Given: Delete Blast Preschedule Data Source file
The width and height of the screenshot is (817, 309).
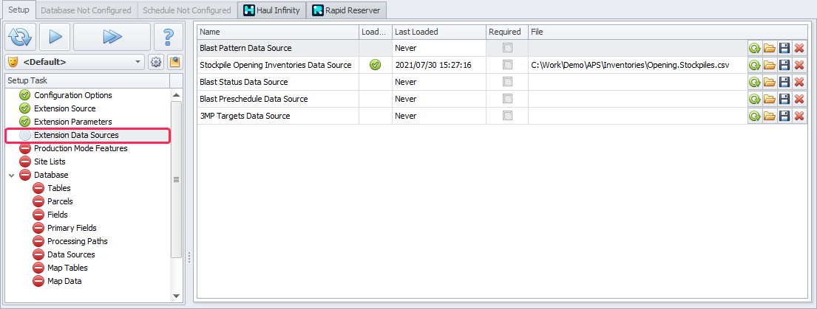Looking at the screenshot, I should point(799,100).
